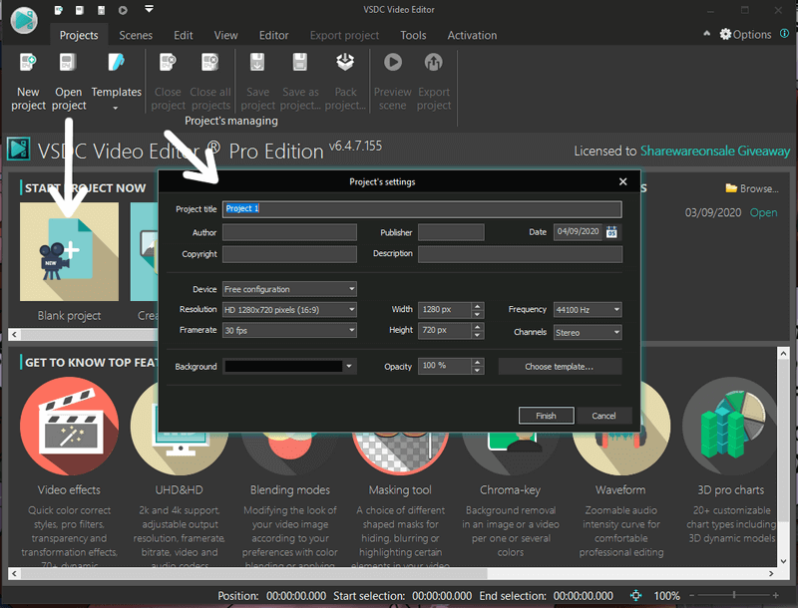This screenshot has width=798, height=608.
Task: Click the Save as project icon
Action: click(300, 63)
